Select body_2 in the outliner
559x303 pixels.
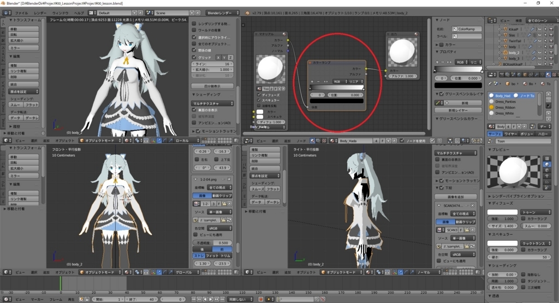click(514, 53)
